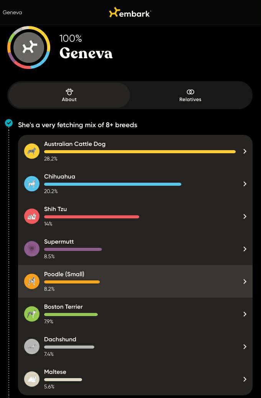Expand Australian Cattle Dog details chevron
Image resolution: width=261 pixels, height=398 pixels.
[x=245, y=151]
